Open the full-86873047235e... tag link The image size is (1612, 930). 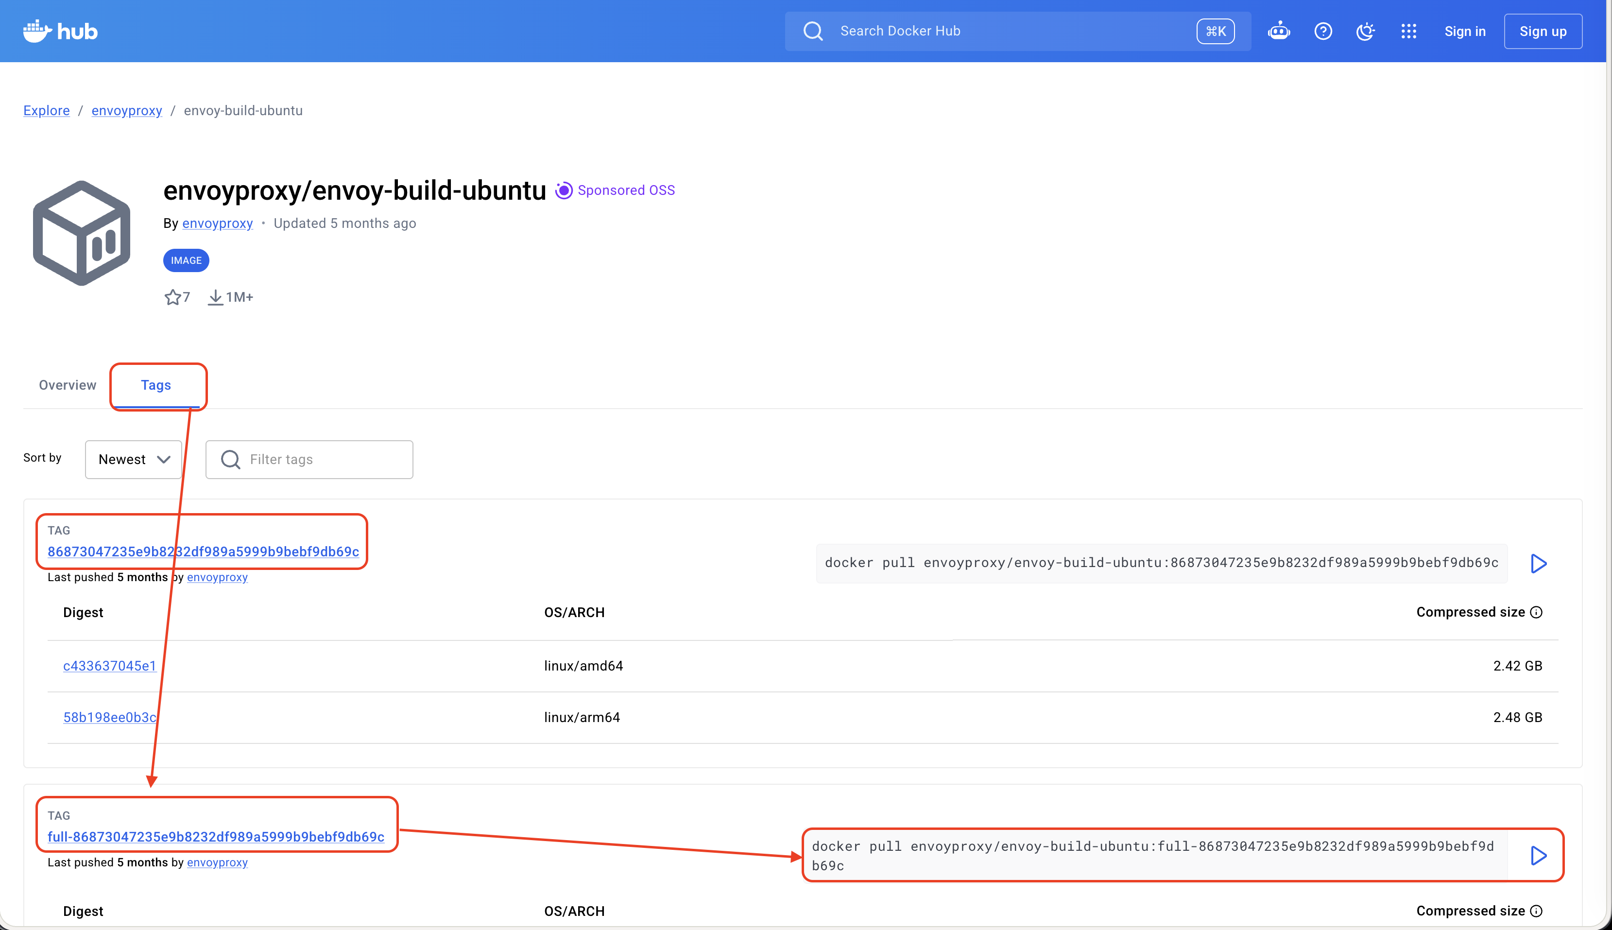[x=216, y=837]
